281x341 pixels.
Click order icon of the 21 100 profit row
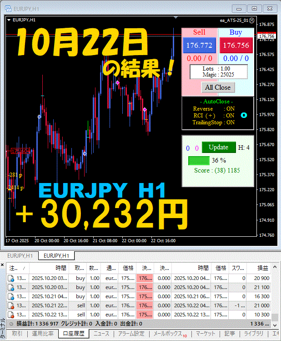[x=11, y=287]
